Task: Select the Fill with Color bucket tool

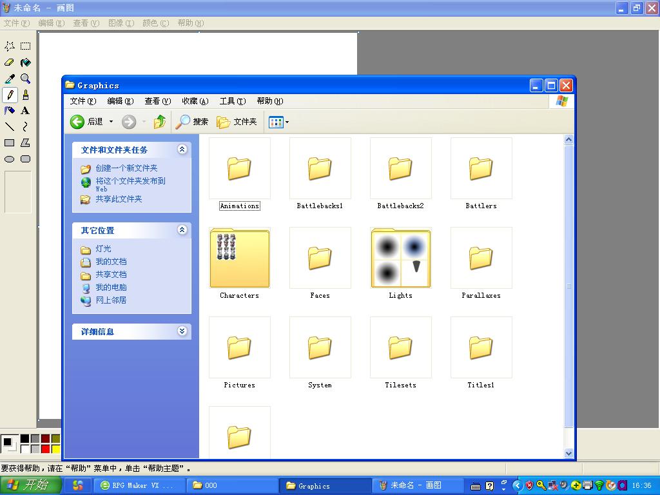Action: 25,63
